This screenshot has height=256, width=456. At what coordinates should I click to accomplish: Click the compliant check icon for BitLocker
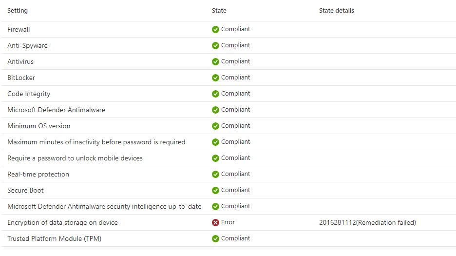click(215, 78)
